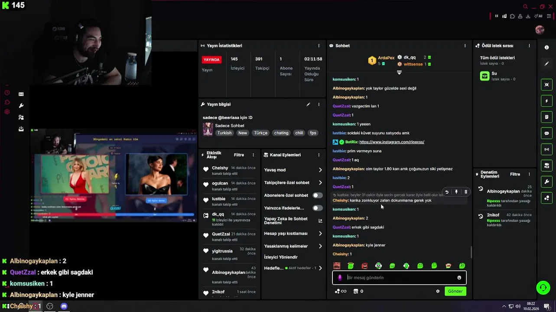
Task: Click the download icon in browser toolbar
Action: (x=528, y=16)
